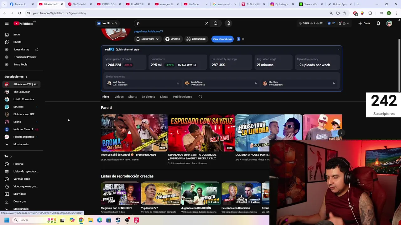Open Chrome extensions puzzle icon
This screenshot has height=225, width=401.
[370, 13]
